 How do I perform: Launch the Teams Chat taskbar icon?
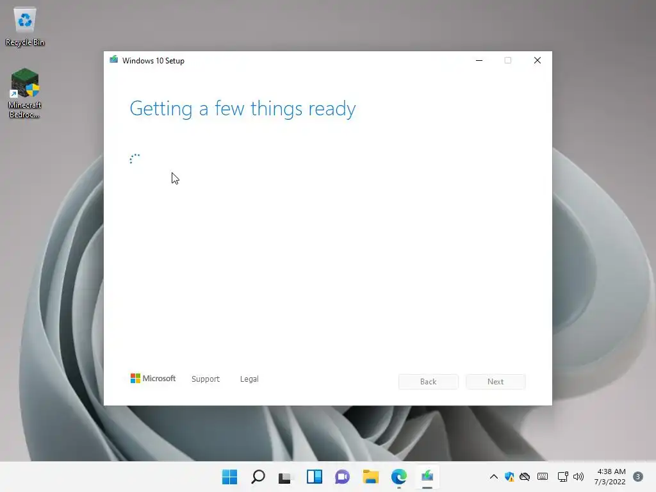click(342, 477)
